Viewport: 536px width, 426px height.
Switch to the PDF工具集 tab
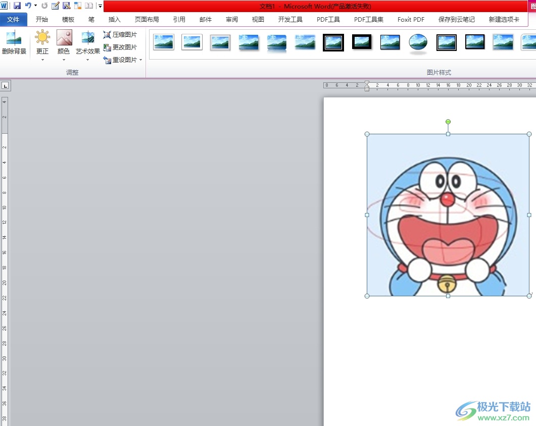click(368, 20)
